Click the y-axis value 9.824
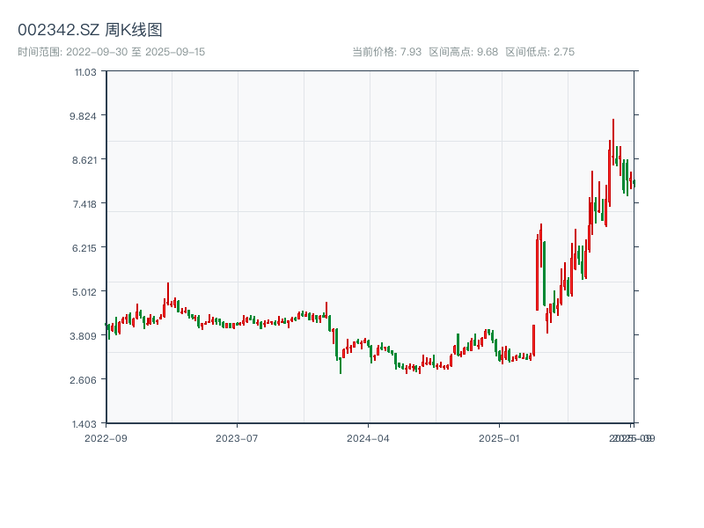Viewport: 704px width, 528px height. coord(83,116)
